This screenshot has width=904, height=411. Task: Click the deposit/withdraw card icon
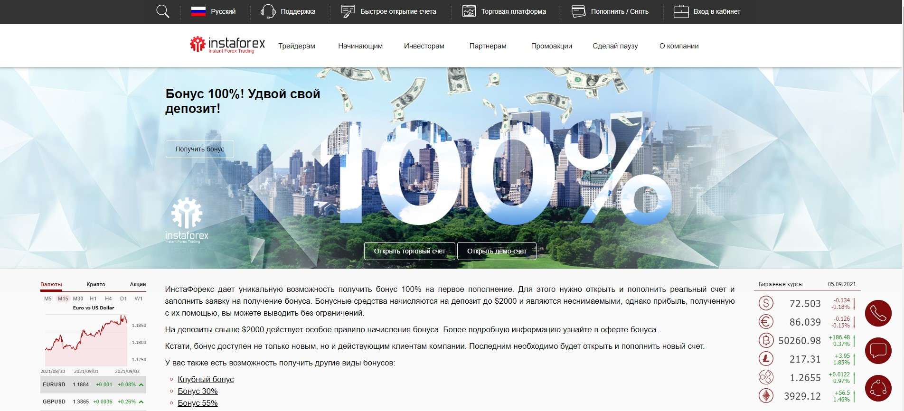click(578, 11)
